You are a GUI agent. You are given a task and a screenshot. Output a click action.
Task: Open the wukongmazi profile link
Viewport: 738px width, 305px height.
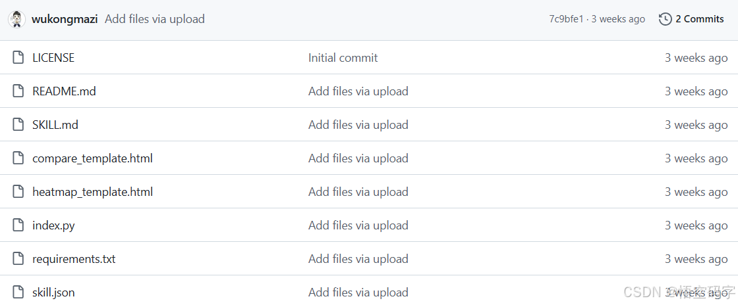(x=65, y=19)
